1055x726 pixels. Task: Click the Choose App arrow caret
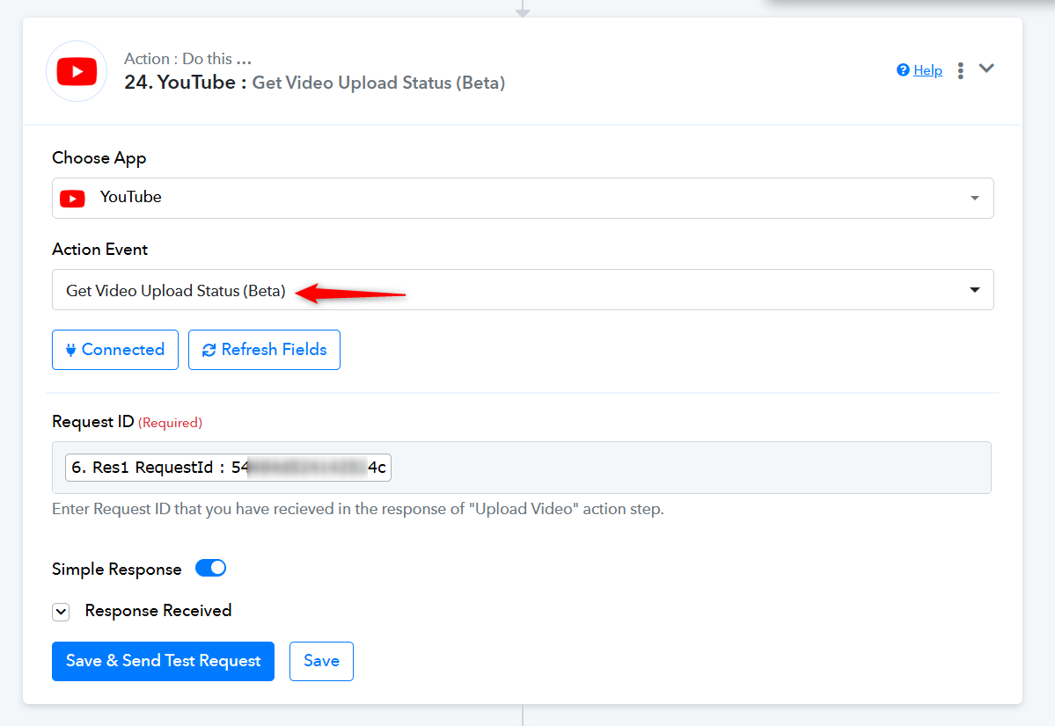[x=974, y=199]
